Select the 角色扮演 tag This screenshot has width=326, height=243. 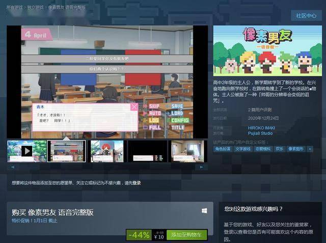[x=223, y=149]
